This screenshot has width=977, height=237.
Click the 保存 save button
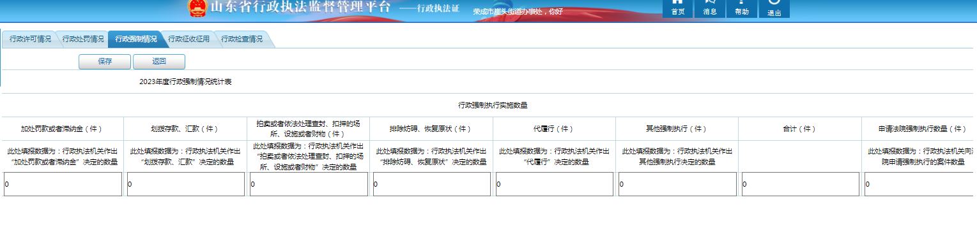[105, 62]
